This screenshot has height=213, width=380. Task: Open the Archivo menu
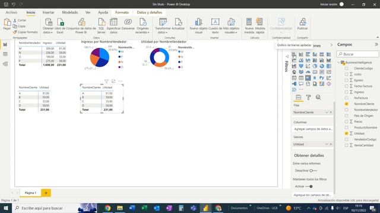point(11,12)
